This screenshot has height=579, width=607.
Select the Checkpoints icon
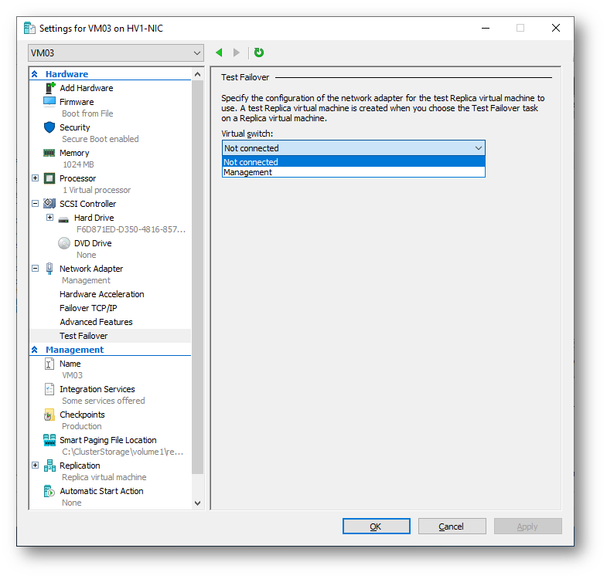click(x=49, y=415)
